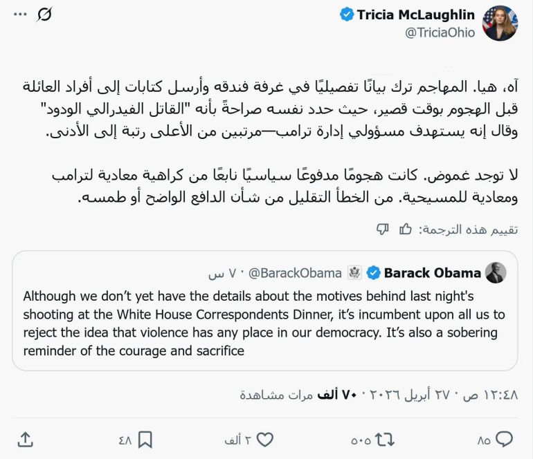Open Tricia McLaughlin's profile picture
The width and height of the screenshot is (533, 459).
(500, 23)
